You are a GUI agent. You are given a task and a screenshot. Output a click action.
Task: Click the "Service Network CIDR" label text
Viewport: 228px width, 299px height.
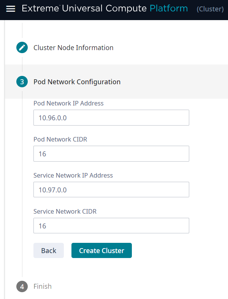65,211
